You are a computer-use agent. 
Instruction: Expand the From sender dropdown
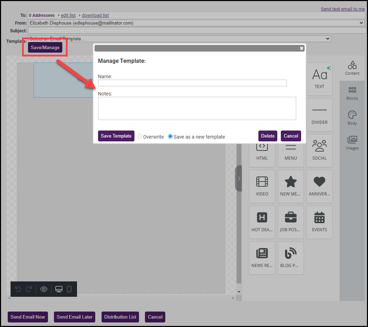(196, 23)
